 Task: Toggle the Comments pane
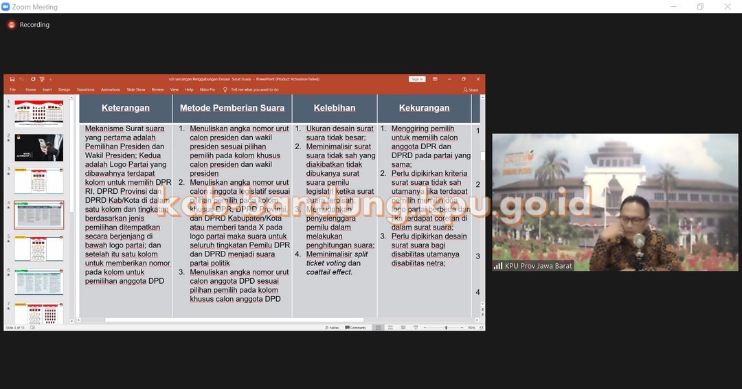tap(357, 328)
